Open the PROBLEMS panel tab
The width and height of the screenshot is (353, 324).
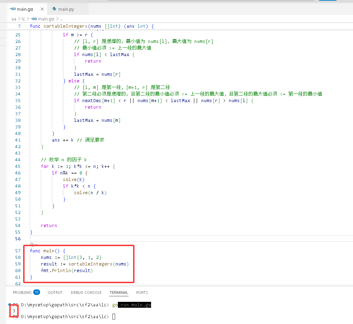point(22,292)
